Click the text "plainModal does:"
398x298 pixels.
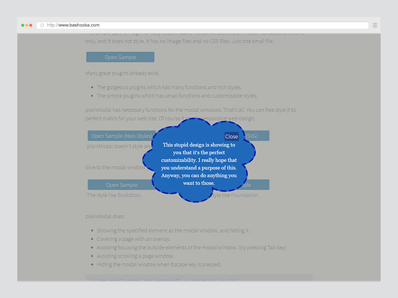coord(105,216)
